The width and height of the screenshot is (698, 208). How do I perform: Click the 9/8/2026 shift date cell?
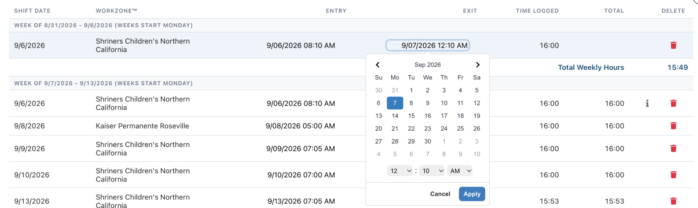[30, 126]
